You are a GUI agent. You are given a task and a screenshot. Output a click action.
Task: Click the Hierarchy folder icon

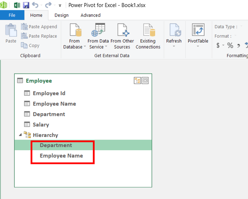click(x=27, y=135)
